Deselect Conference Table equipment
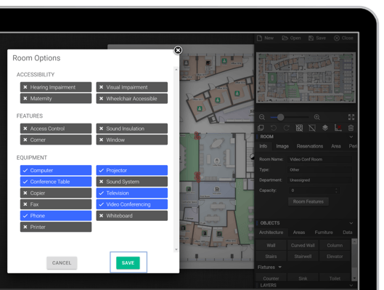384x290 pixels. pyautogui.click(x=56, y=182)
